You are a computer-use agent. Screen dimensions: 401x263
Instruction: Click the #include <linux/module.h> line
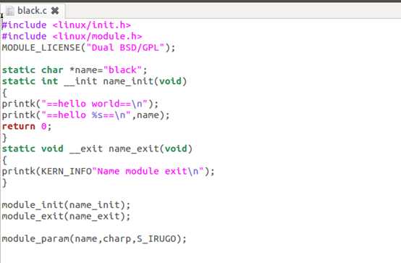[72, 36]
